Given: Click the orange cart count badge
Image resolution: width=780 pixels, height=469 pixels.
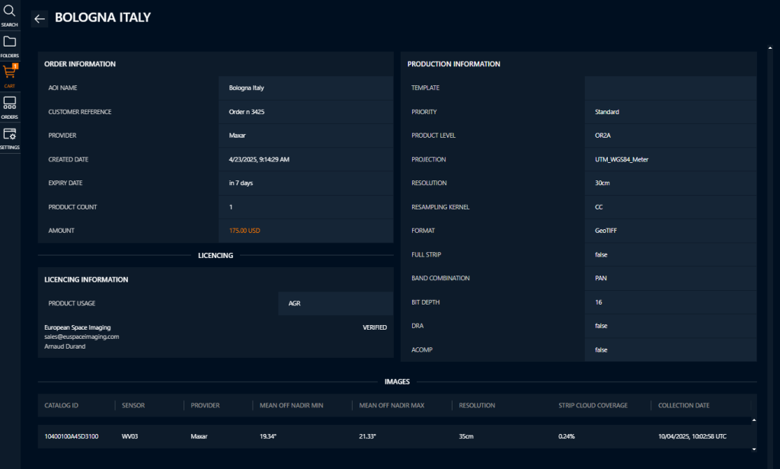Looking at the screenshot, I should click(15, 67).
